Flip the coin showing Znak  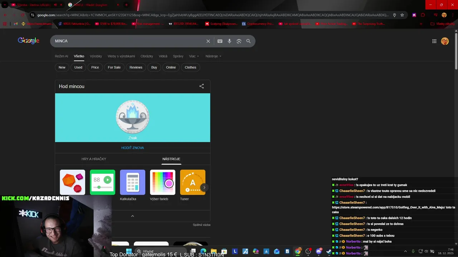[132, 117]
